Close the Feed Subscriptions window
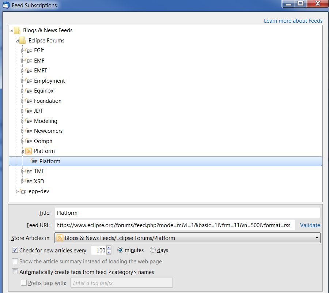Screen dimensions: 329x293 click(318, 4)
